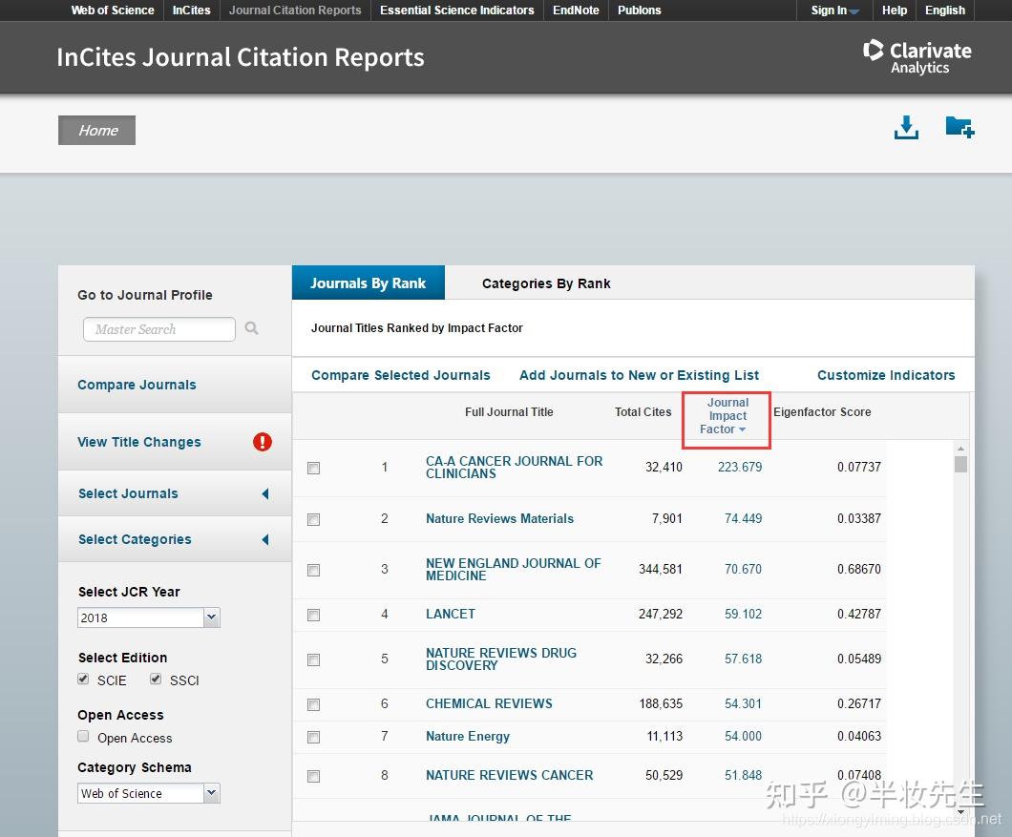Image resolution: width=1012 pixels, height=837 pixels.
Task: Sort by Journal Impact Factor column
Action: pyautogui.click(x=727, y=416)
